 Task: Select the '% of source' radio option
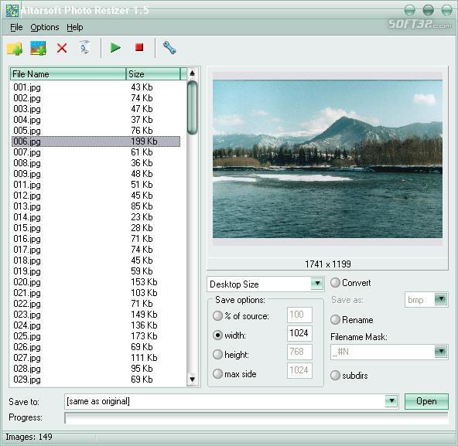tap(217, 316)
